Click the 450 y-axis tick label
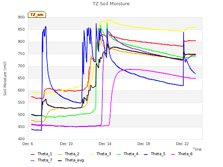Screen dimensions: 223x167 tap(21, 127)
